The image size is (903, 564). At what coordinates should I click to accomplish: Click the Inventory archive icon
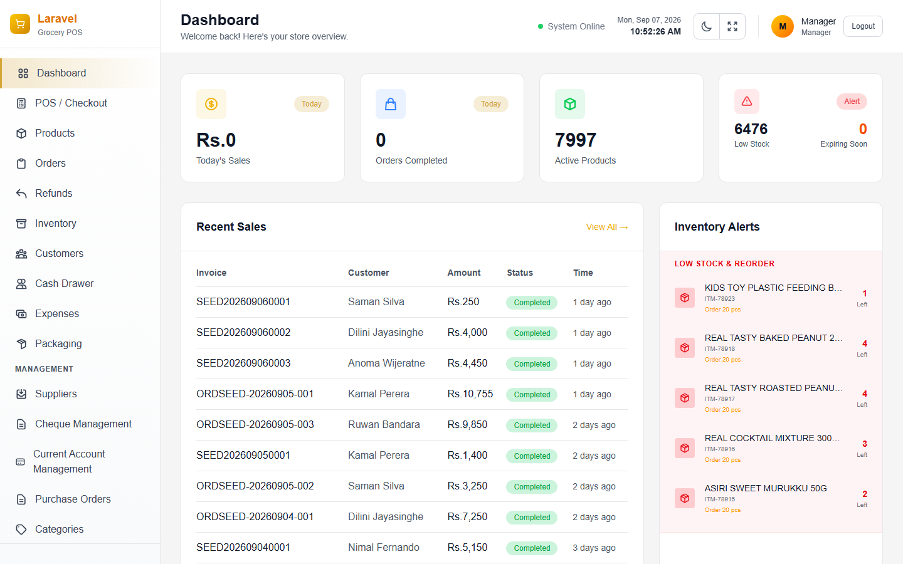point(21,224)
